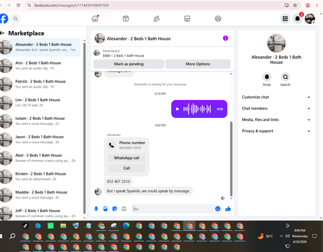Open the Windows notification center icon
This screenshot has height=252, width=323.
pos(315,237)
